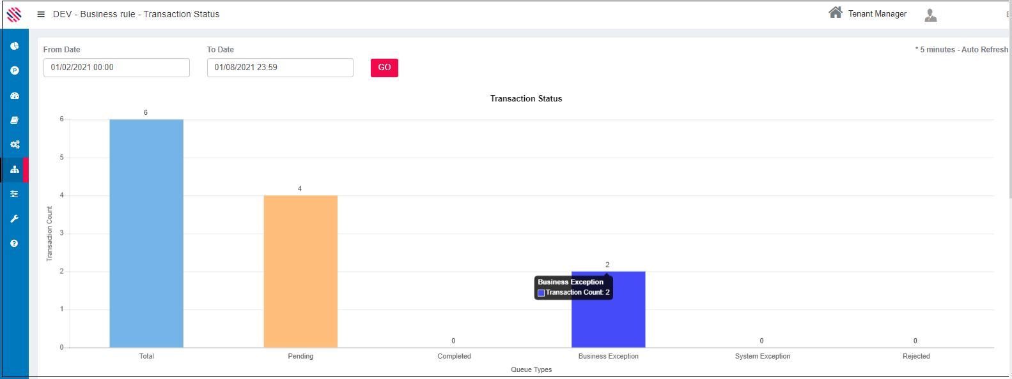Click the pie chart sidebar icon
The height and width of the screenshot is (379, 1012).
pos(14,46)
